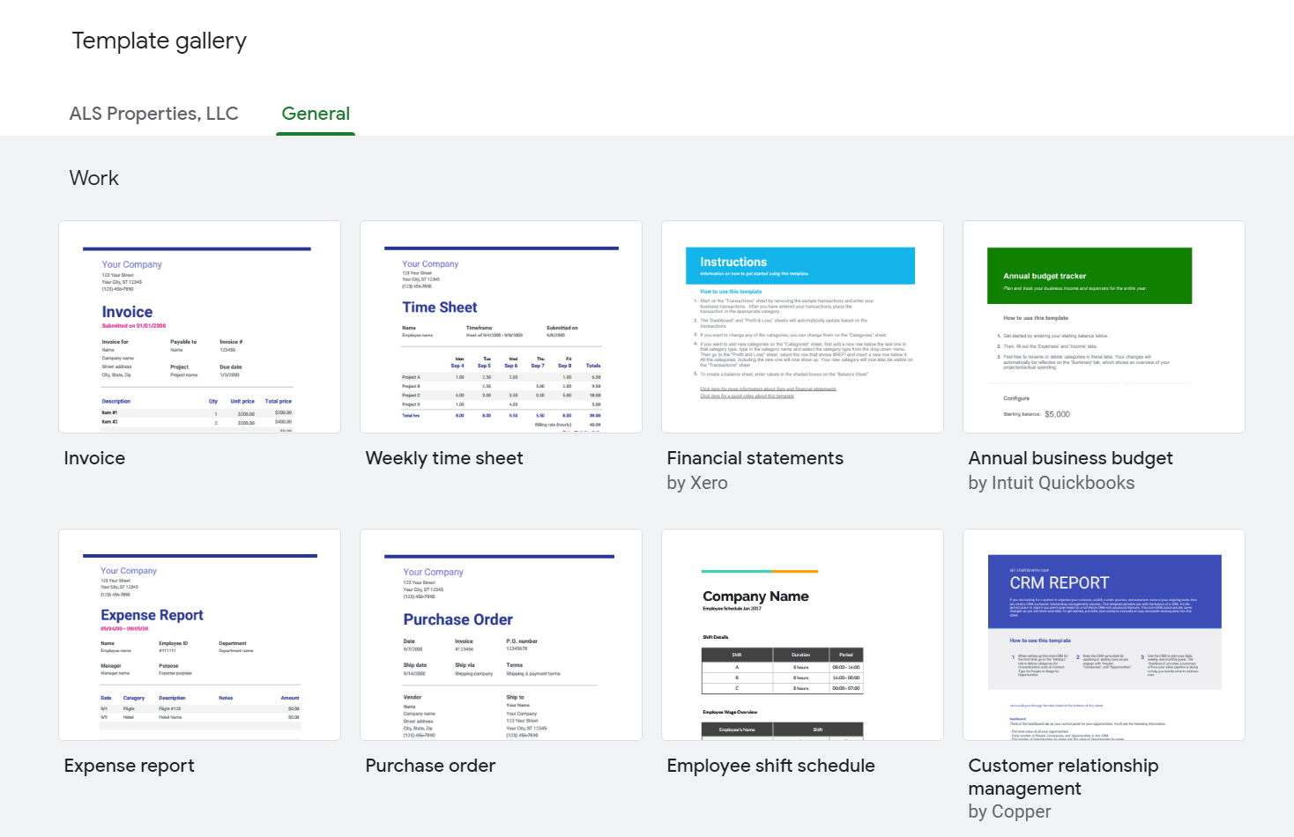Click the "by Xero" subtitle text
This screenshot has height=837, width=1294.
coord(696,483)
